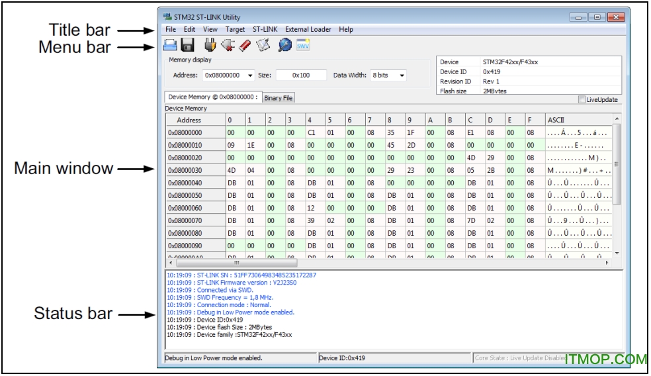Click the Address column header
This screenshot has width=651, height=376.
coord(196,120)
